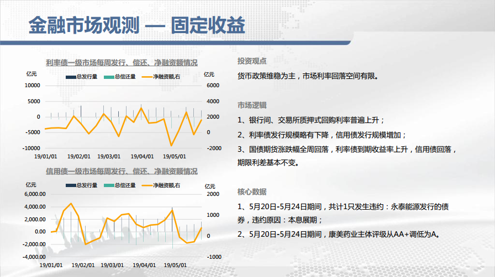The height and width of the screenshot is (277, 495).
Task: Click the text 货币政策维稳为主，市场利率回落空间有限
Action: (308, 76)
